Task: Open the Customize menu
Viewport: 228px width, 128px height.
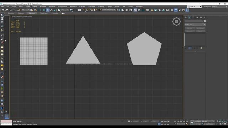Action: pyautogui.click(x=92, y=7)
